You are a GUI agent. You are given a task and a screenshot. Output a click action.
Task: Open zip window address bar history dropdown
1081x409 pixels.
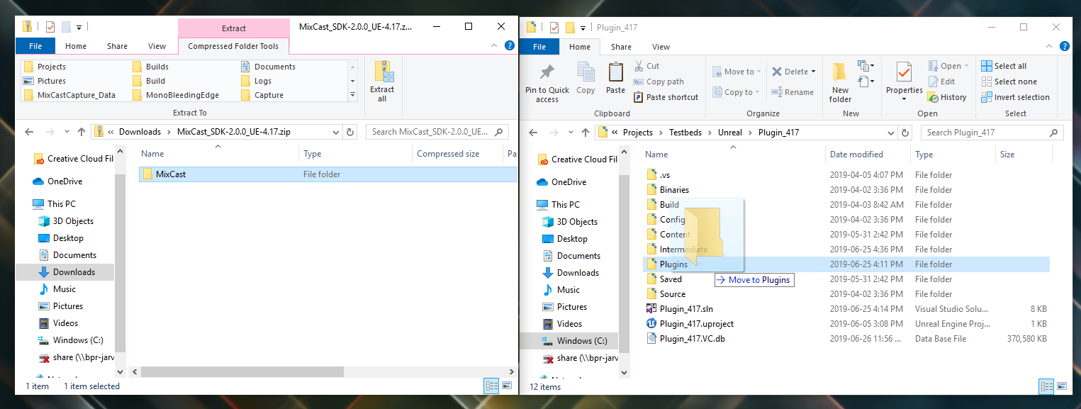(337, 132)
